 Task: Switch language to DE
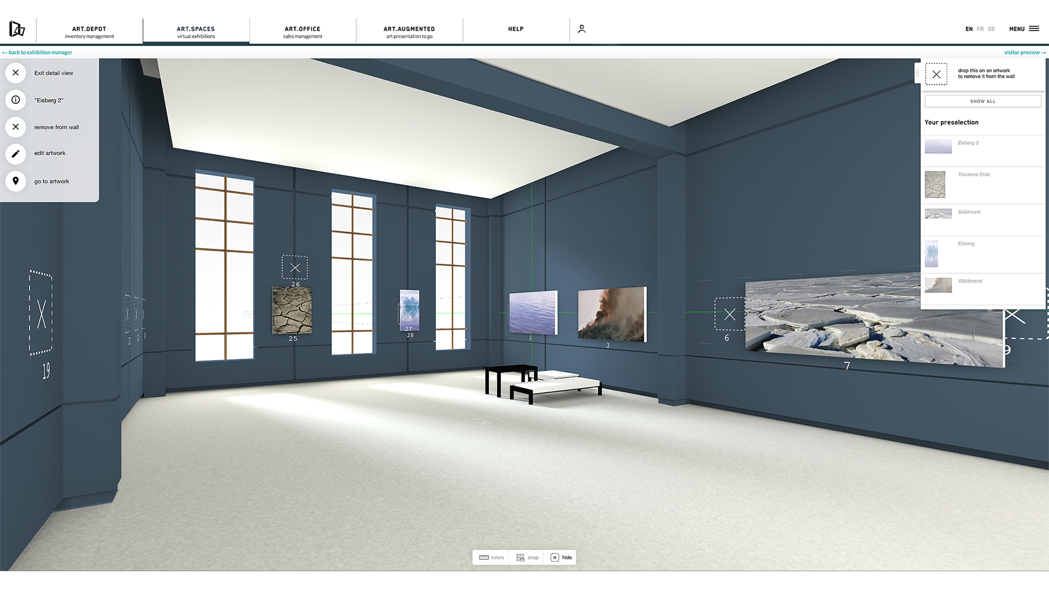pos(991,29)
